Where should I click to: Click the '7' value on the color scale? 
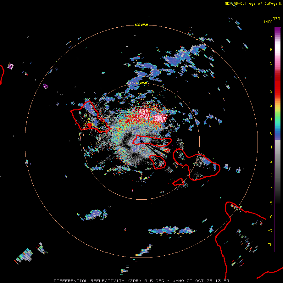(271, 35)
